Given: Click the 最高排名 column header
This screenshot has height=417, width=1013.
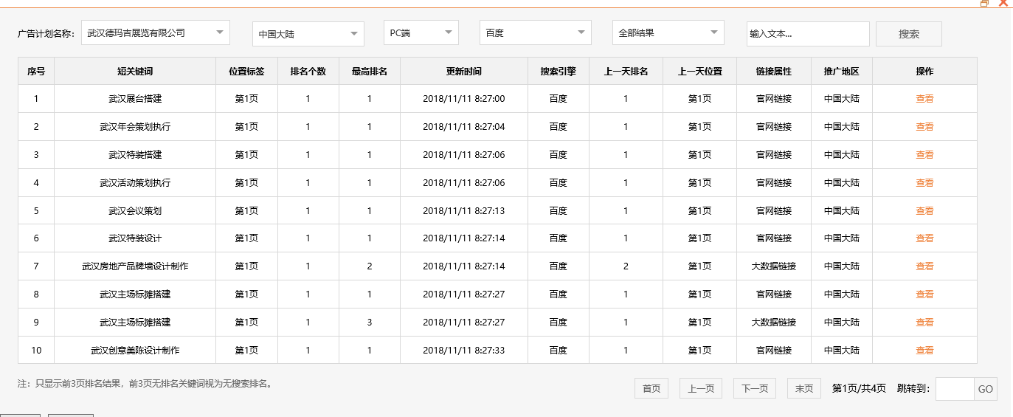Looking at the screenshot, I should (x=370, y=72).
